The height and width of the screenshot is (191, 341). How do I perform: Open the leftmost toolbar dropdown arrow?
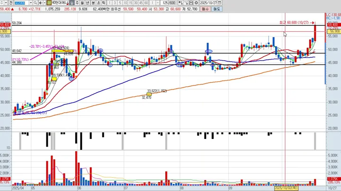pyautogui.click(x=6, y=3)
